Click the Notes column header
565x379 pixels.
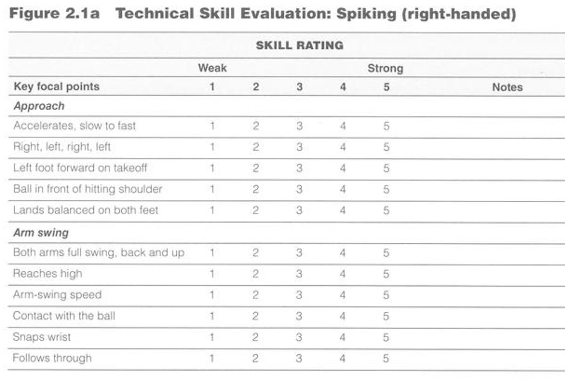507,87
